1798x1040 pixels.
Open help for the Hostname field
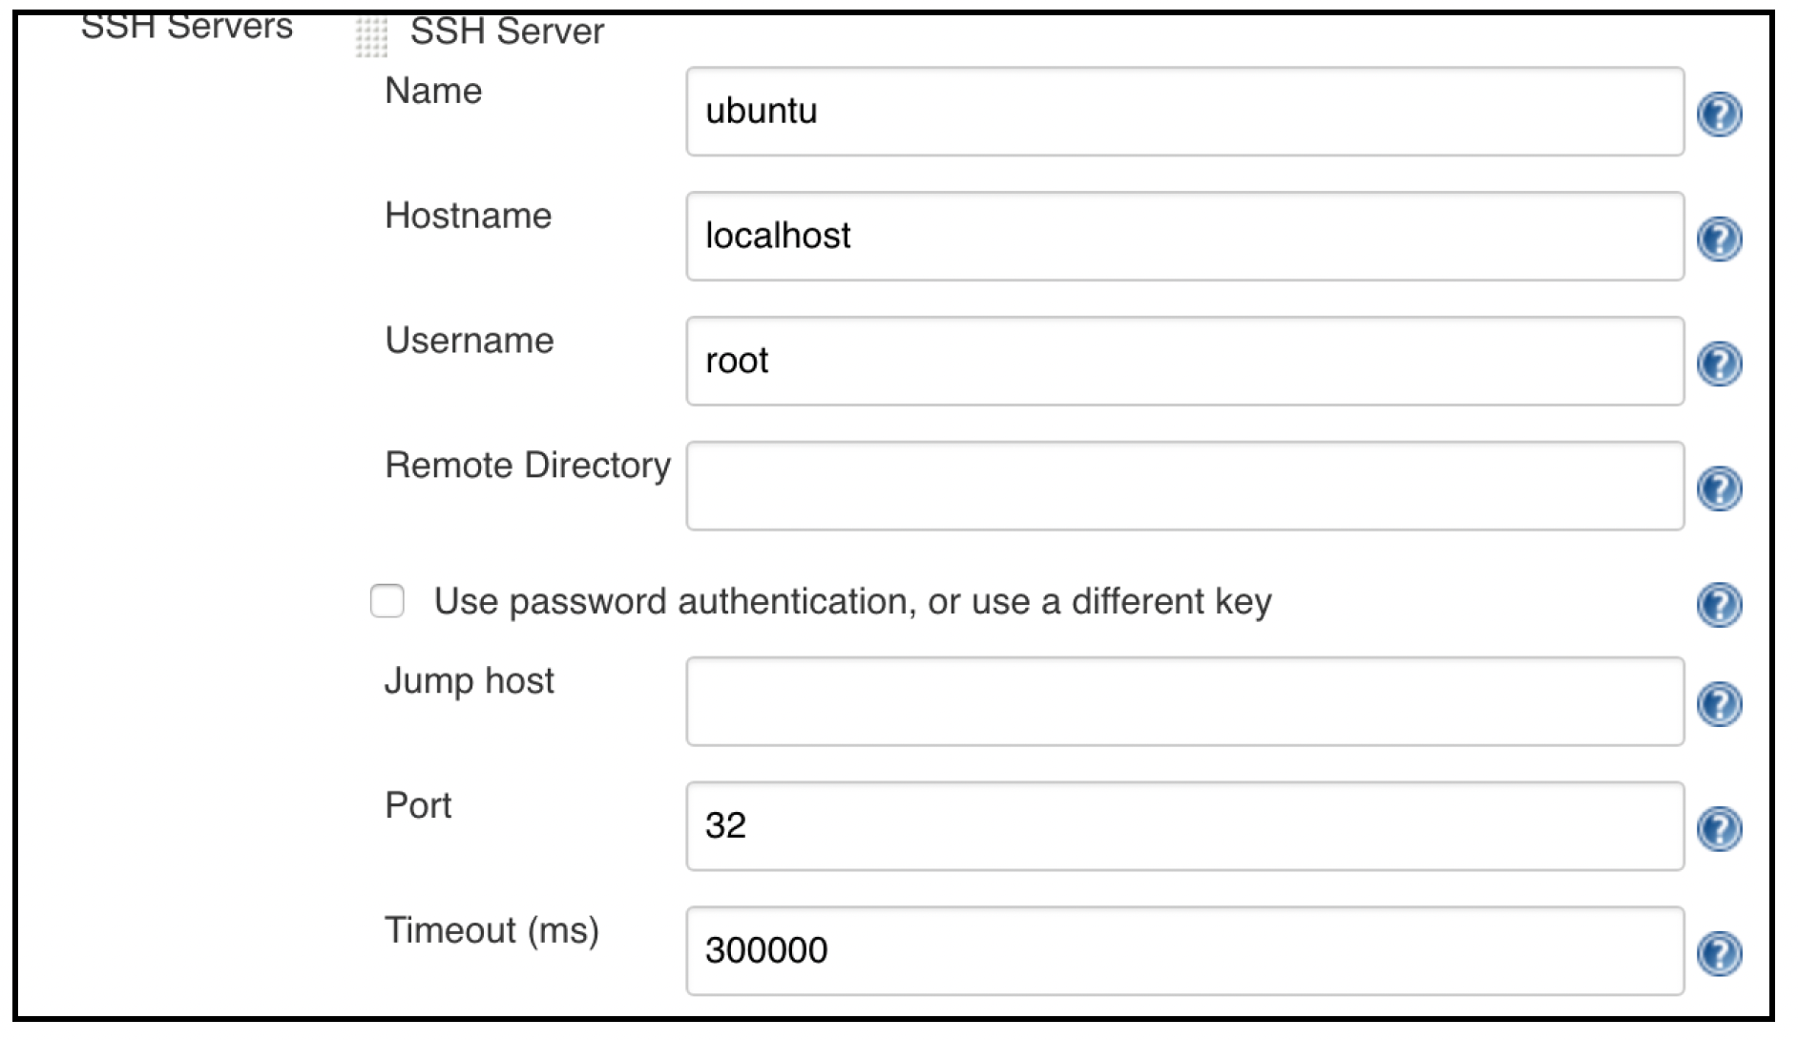point(1719,239)
